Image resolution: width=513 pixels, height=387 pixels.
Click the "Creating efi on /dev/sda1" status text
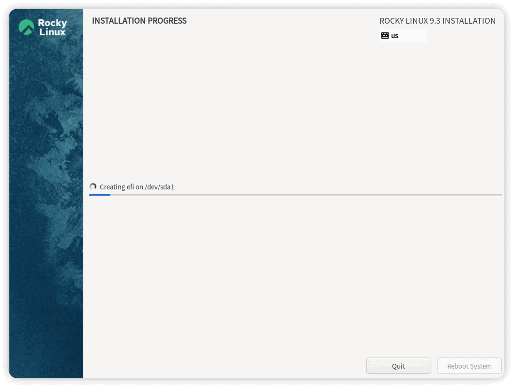click(x=137, y=187)
